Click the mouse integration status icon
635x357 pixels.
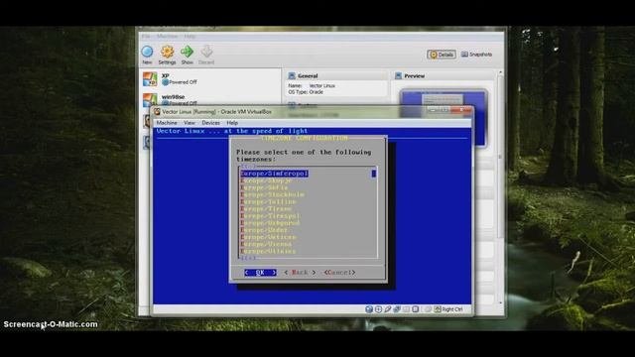(x=428, y=309)
